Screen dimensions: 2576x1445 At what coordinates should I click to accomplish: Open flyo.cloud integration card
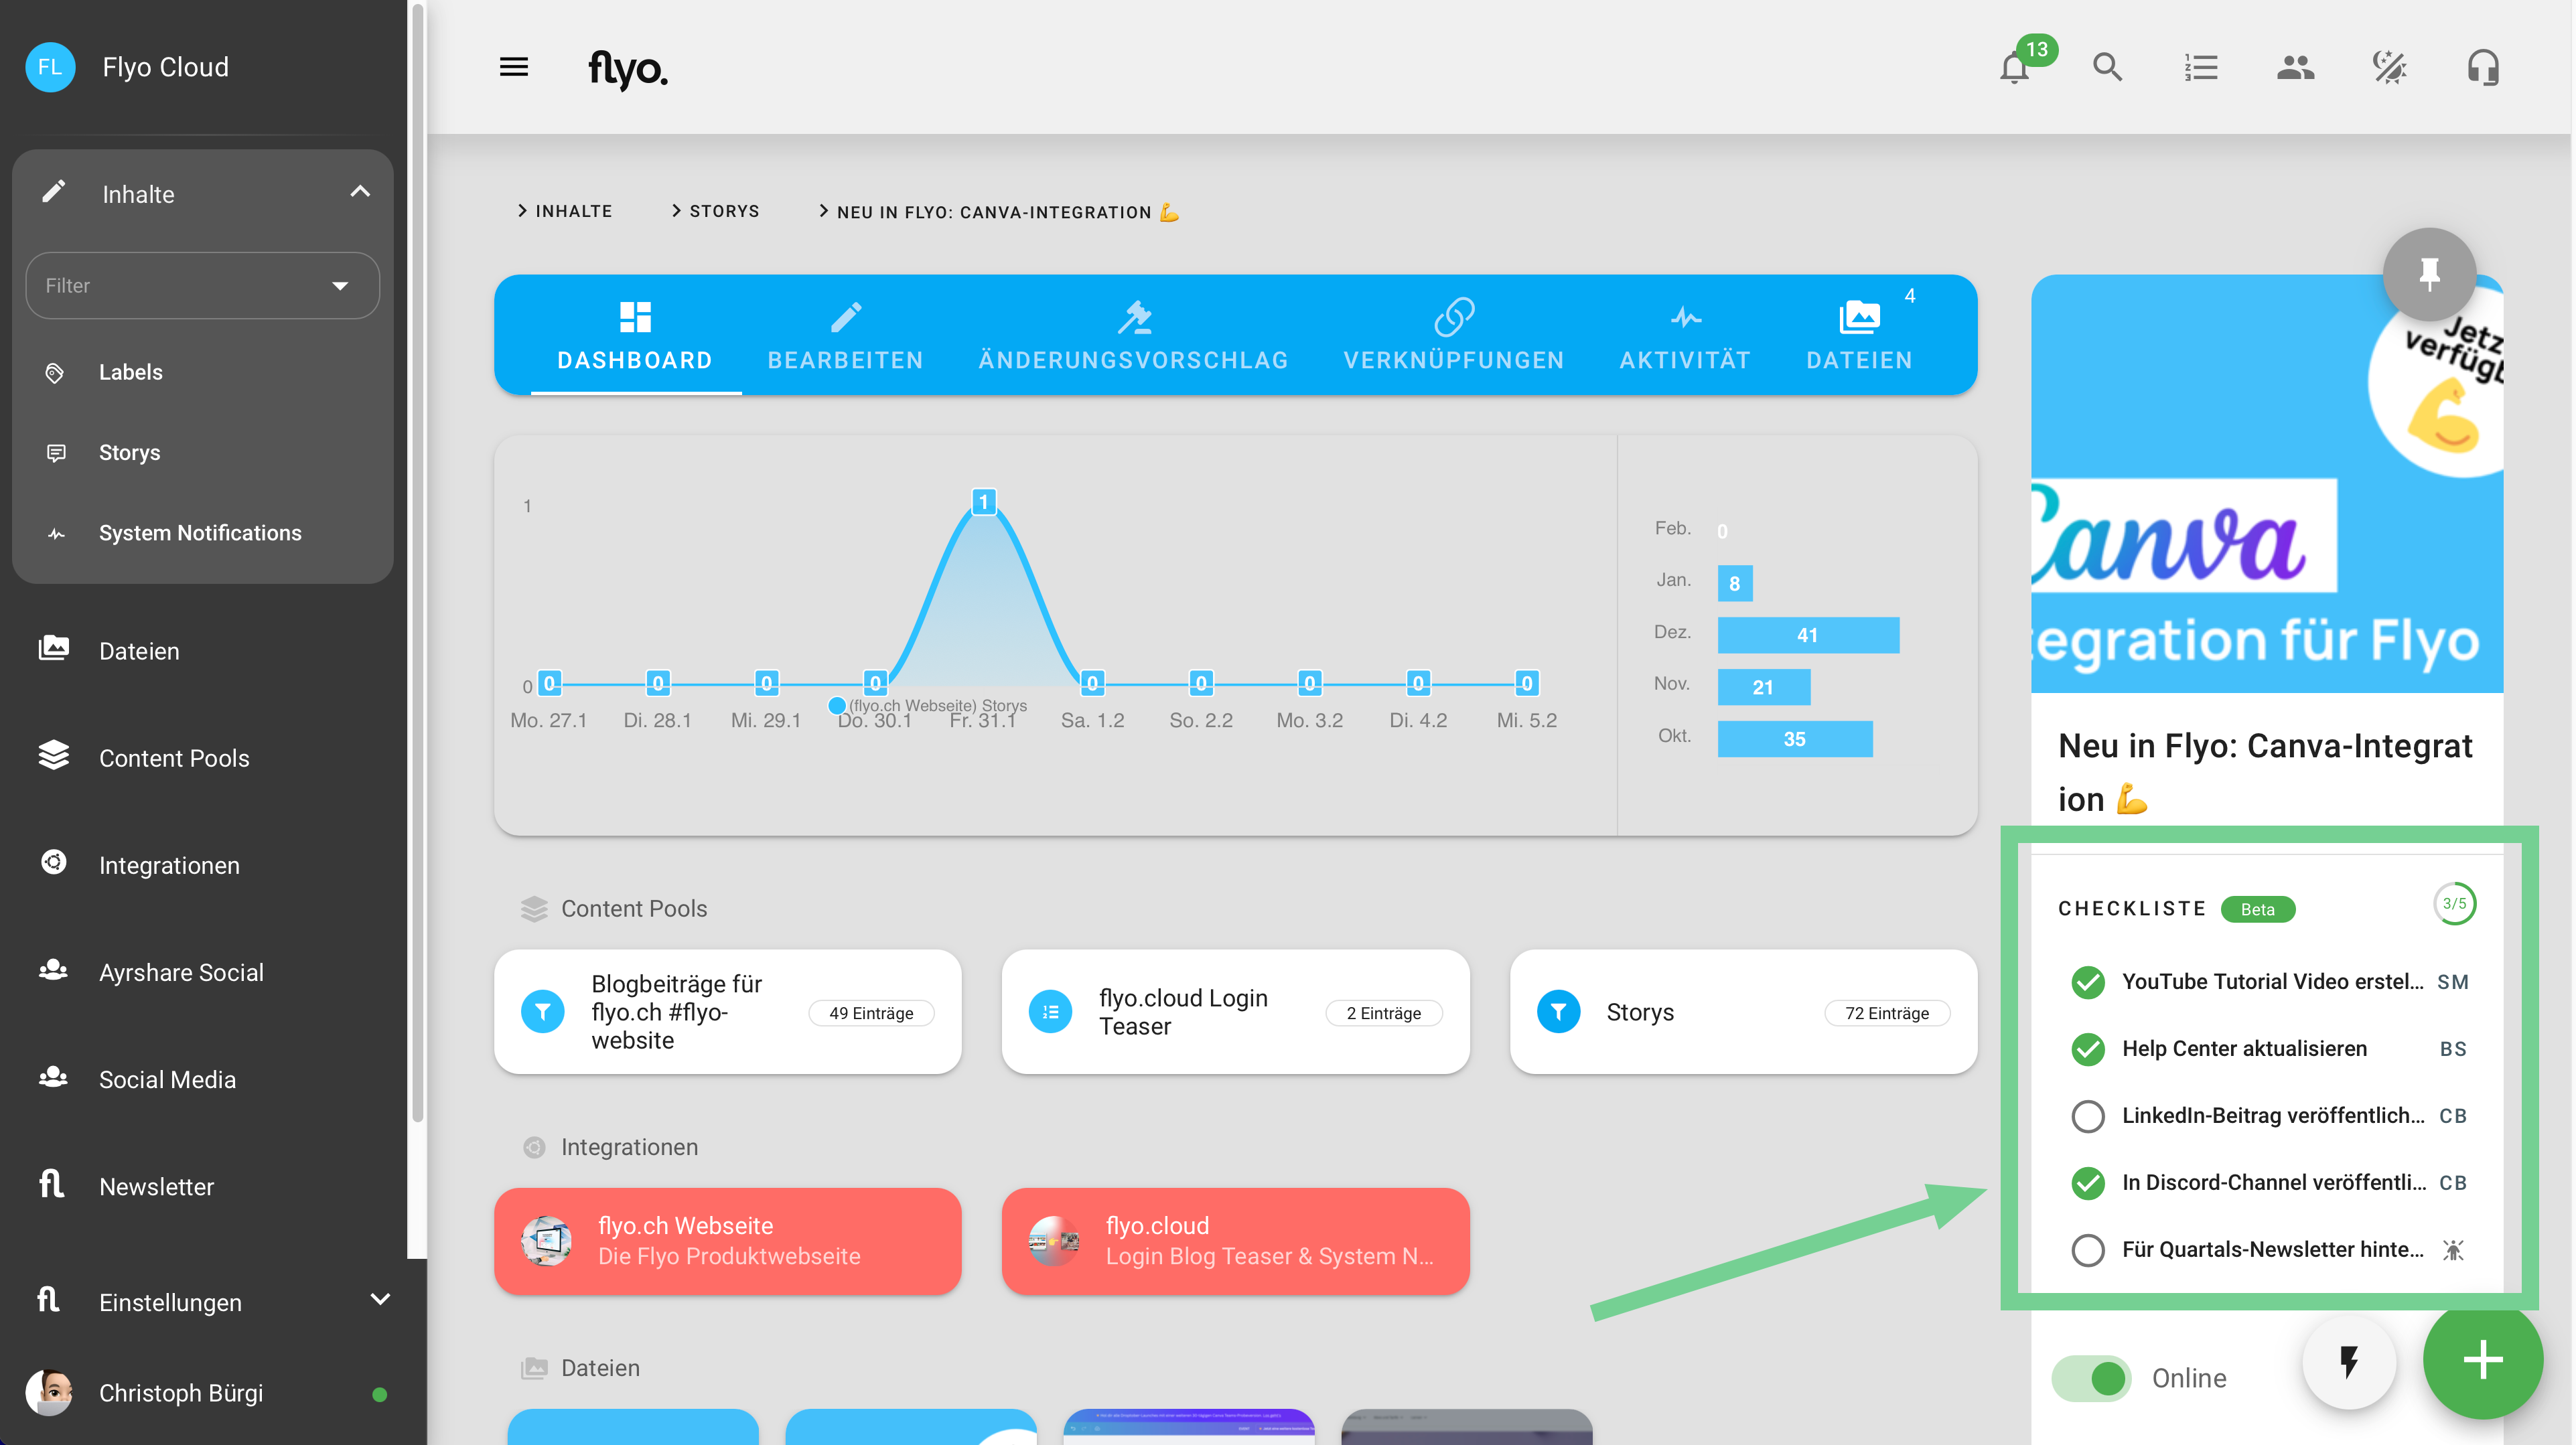[1235, 1241]
